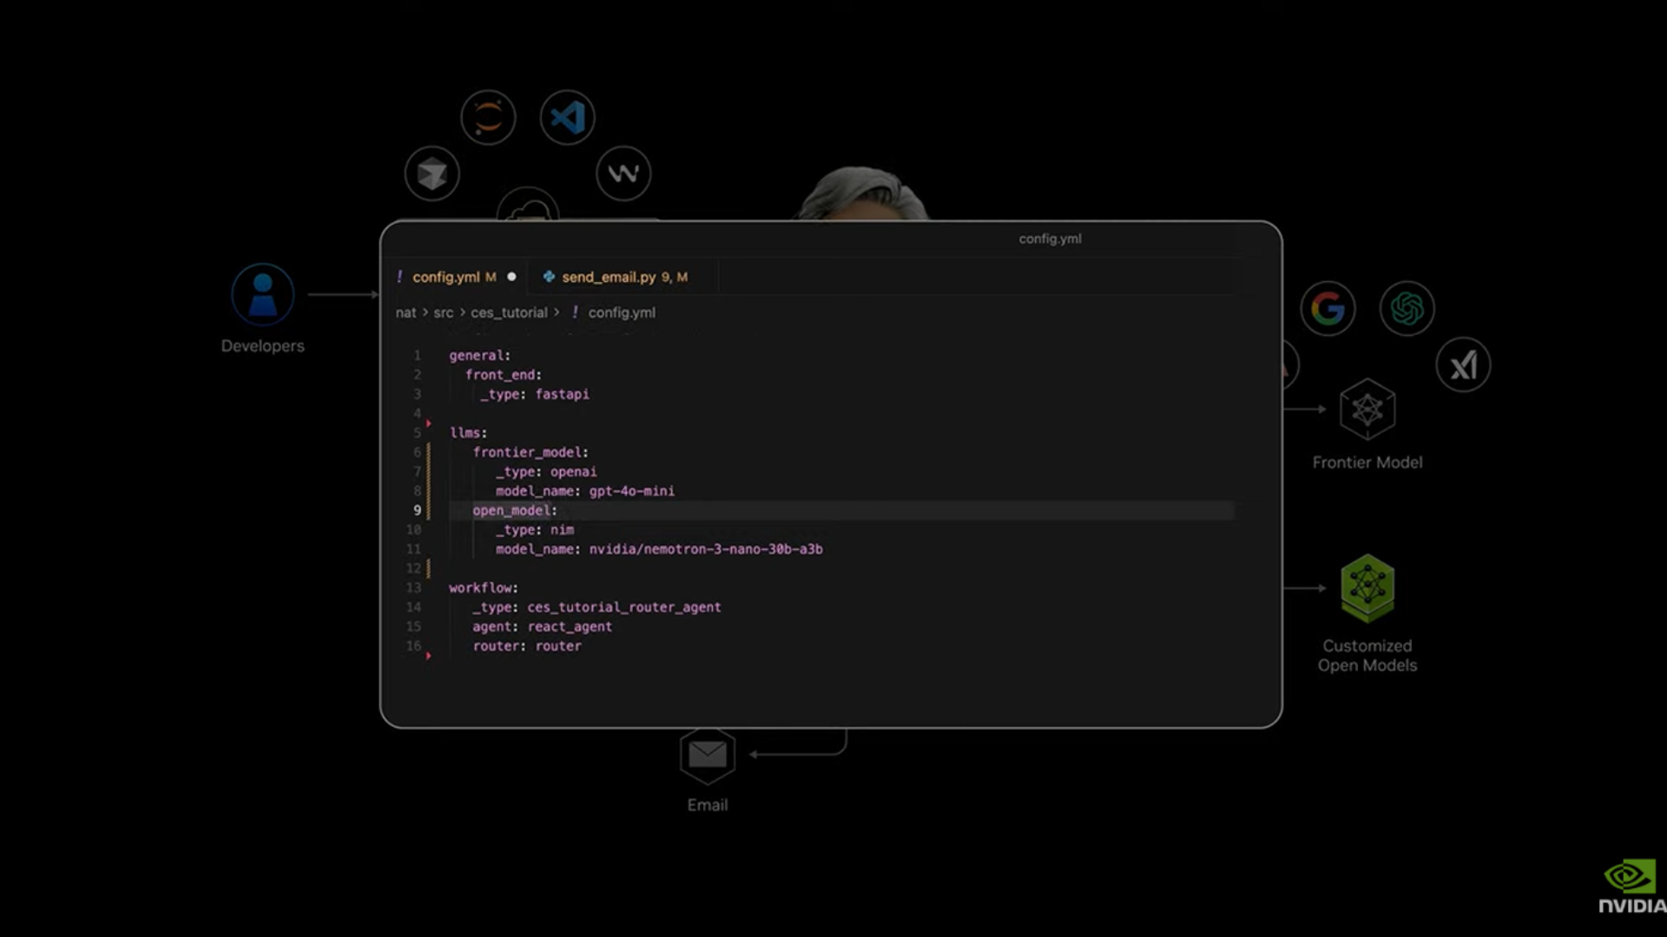The image size is (1667, 937).
Task: Click the nat breadcrumb root
Action: pos(405,312)
